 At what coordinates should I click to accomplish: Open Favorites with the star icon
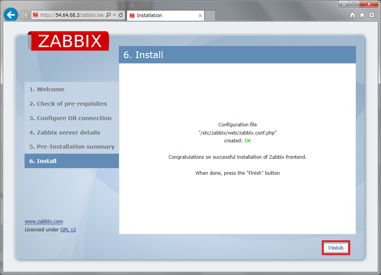[362, 15]
